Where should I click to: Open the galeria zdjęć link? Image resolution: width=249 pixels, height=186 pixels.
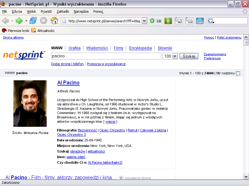point(76,157)
